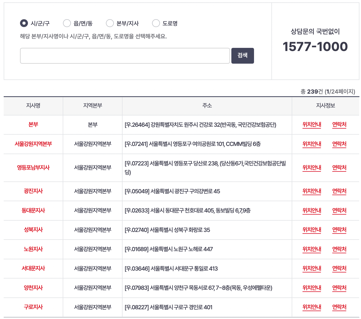The image size is (361, 319).
Task: View location guide for 성북지사
Action: point(312,230)
